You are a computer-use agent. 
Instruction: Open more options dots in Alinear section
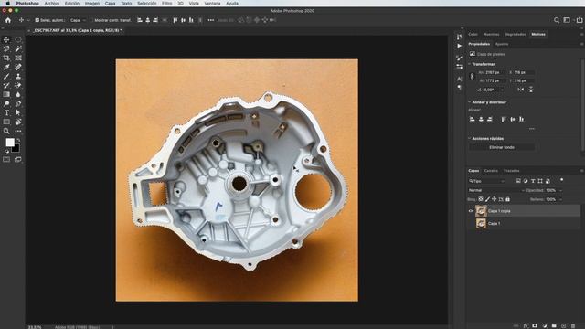pos(532,129)
